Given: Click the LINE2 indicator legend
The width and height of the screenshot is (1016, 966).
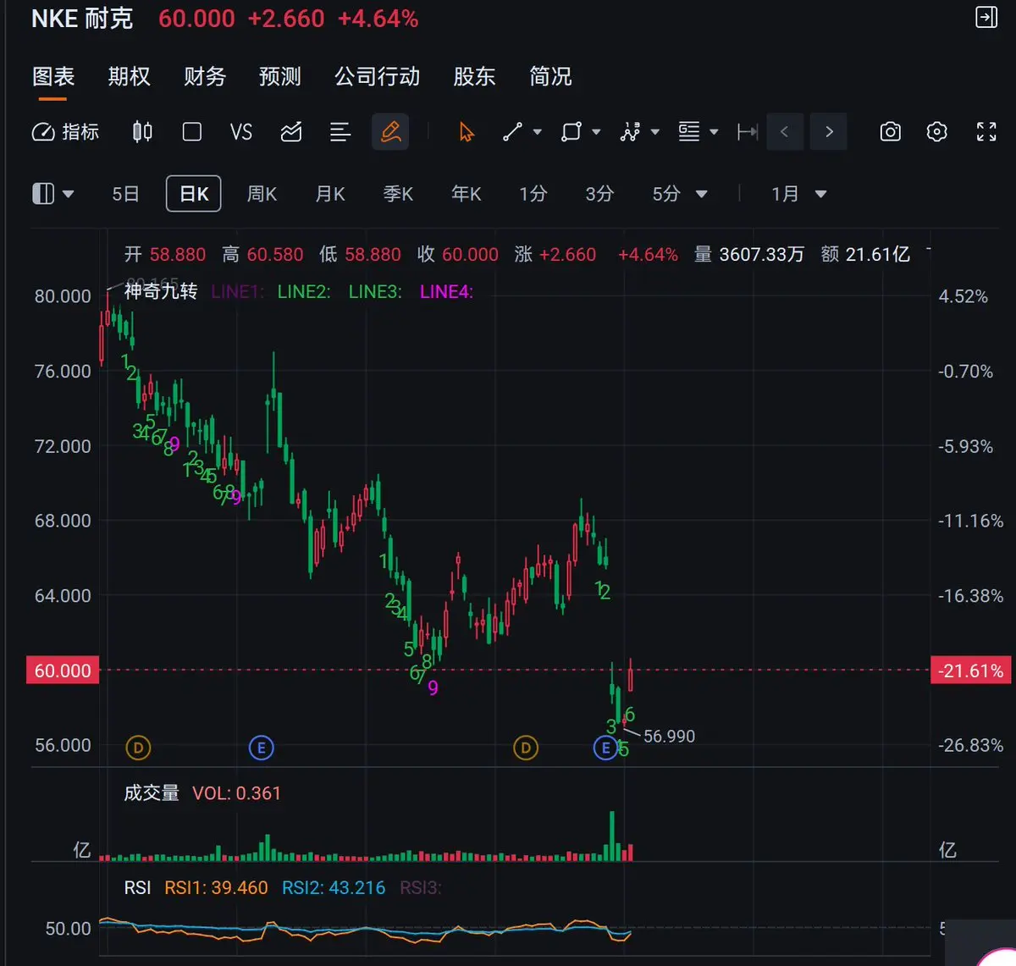Looking at the screenshot, I should 304,291.
